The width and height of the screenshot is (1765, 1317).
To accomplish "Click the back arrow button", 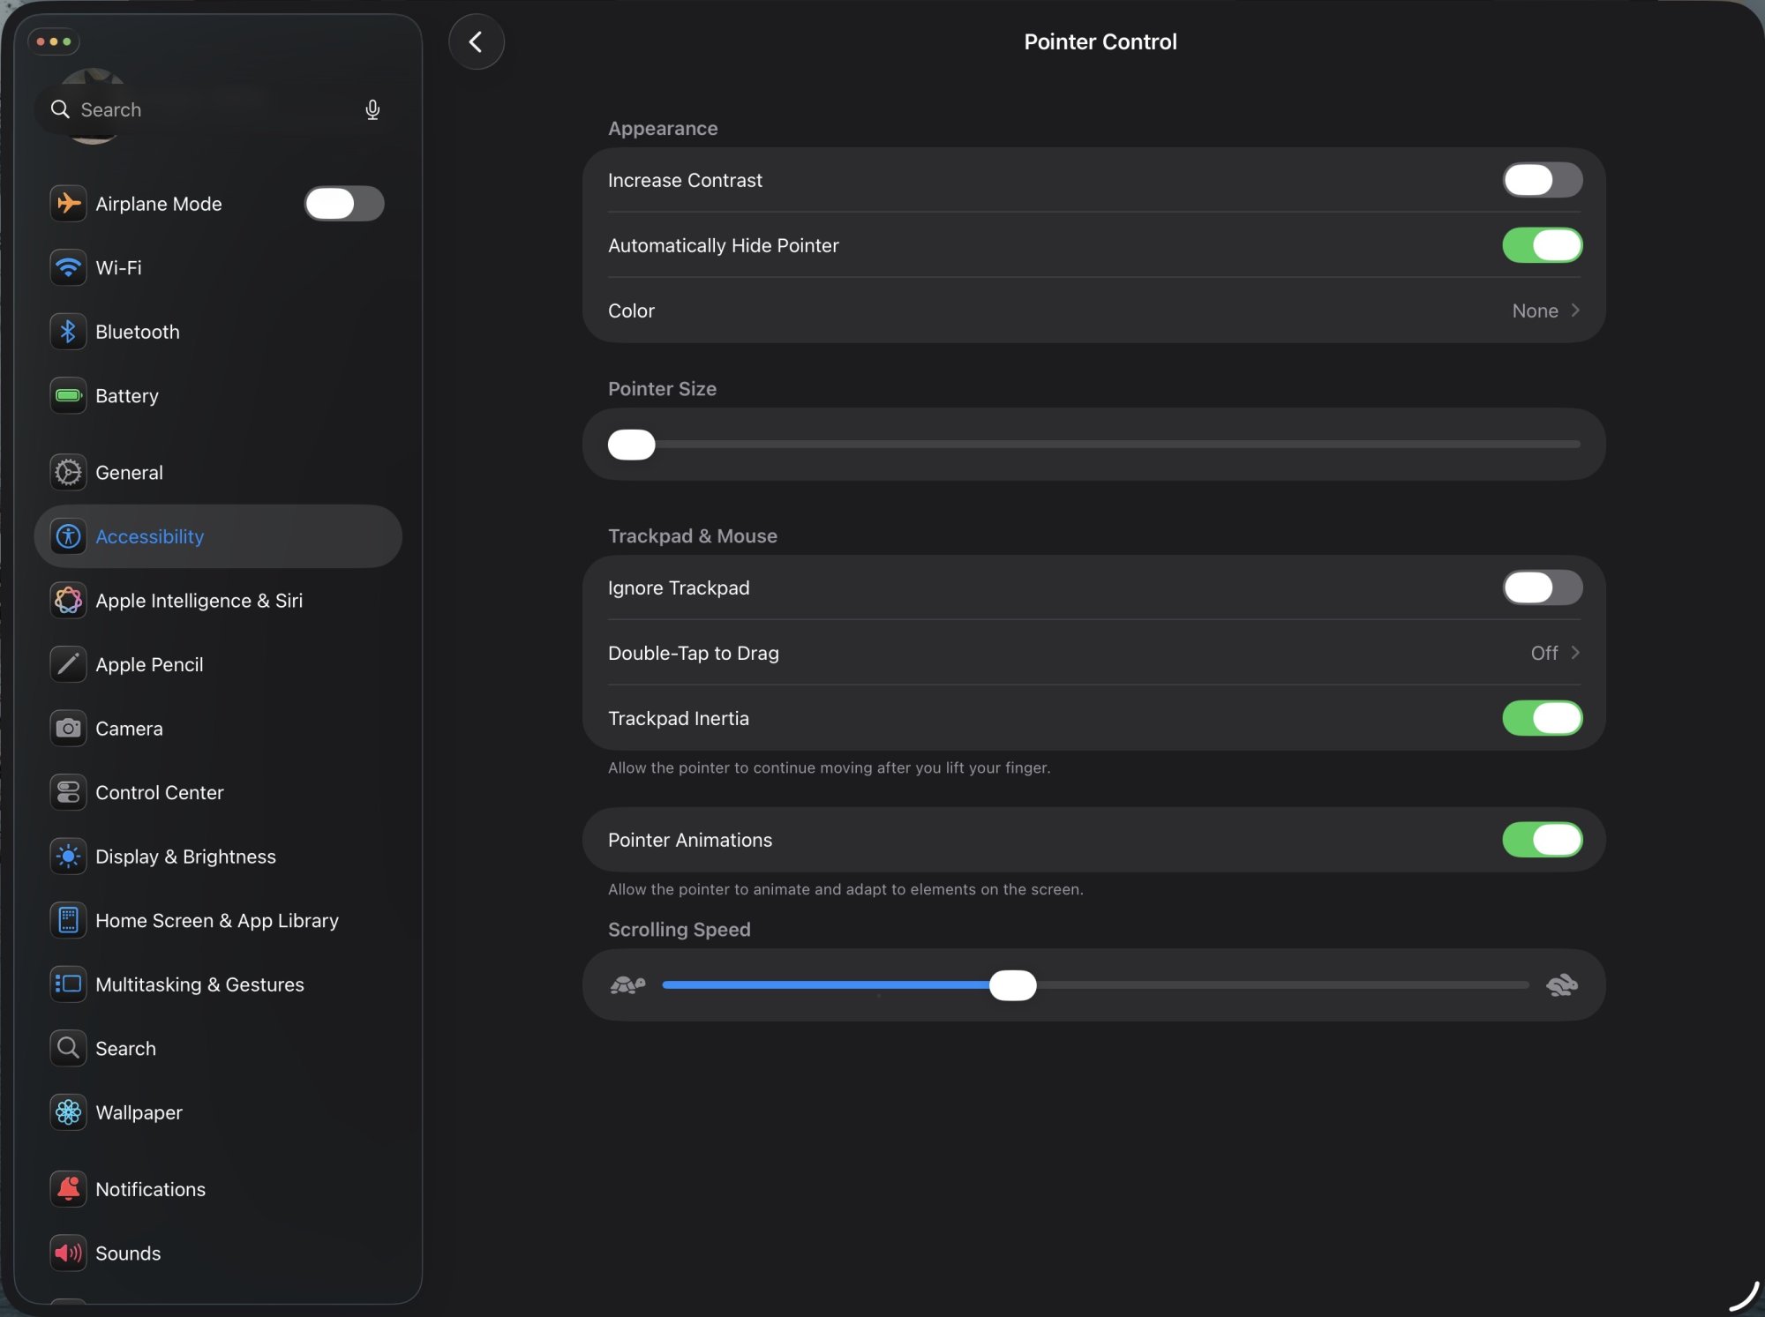I will pyautogui.click(x=476, y=41).
